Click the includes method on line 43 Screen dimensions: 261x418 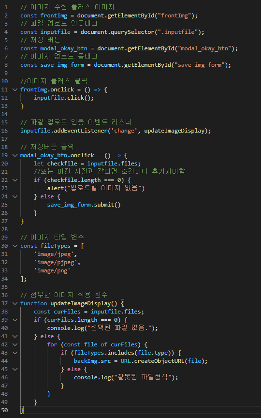pyautogui.click(x=122, y=353)
